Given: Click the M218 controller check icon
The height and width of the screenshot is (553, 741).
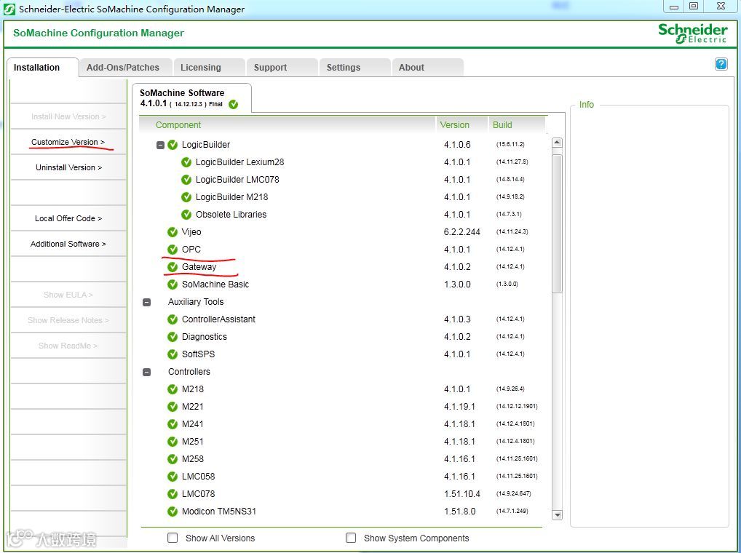Looking at the screenshot, I should [x=173, y=389].
